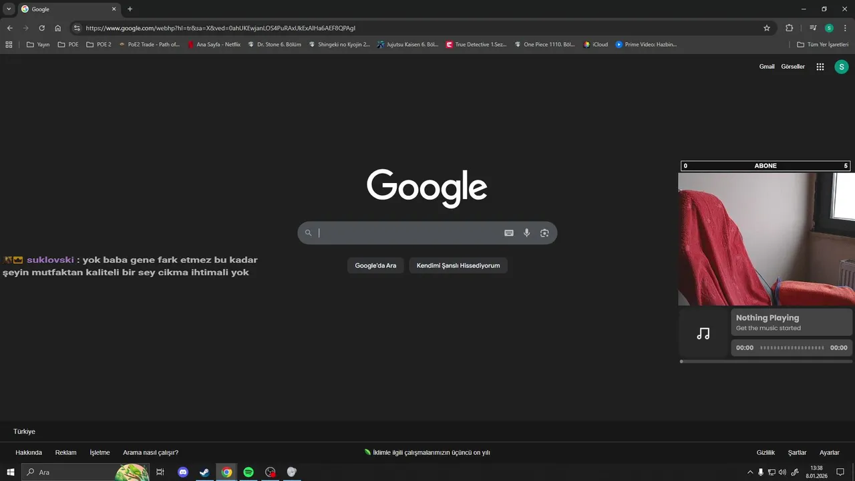Click the address bar URL

point(220,28)
